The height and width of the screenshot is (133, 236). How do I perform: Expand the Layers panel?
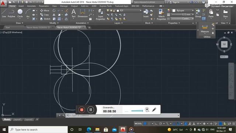(x=118, y=23)
